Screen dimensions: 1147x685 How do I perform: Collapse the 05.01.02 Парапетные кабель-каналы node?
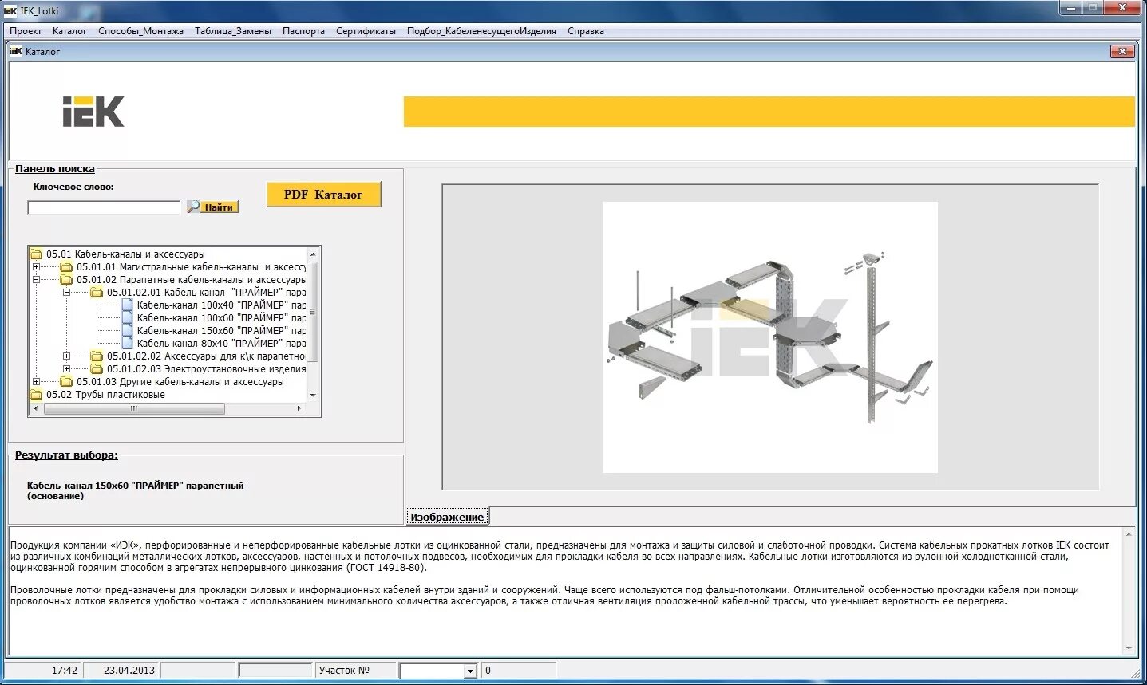pos(36,280)
